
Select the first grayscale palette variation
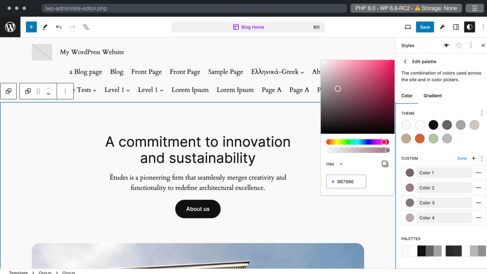pos(421,251)
